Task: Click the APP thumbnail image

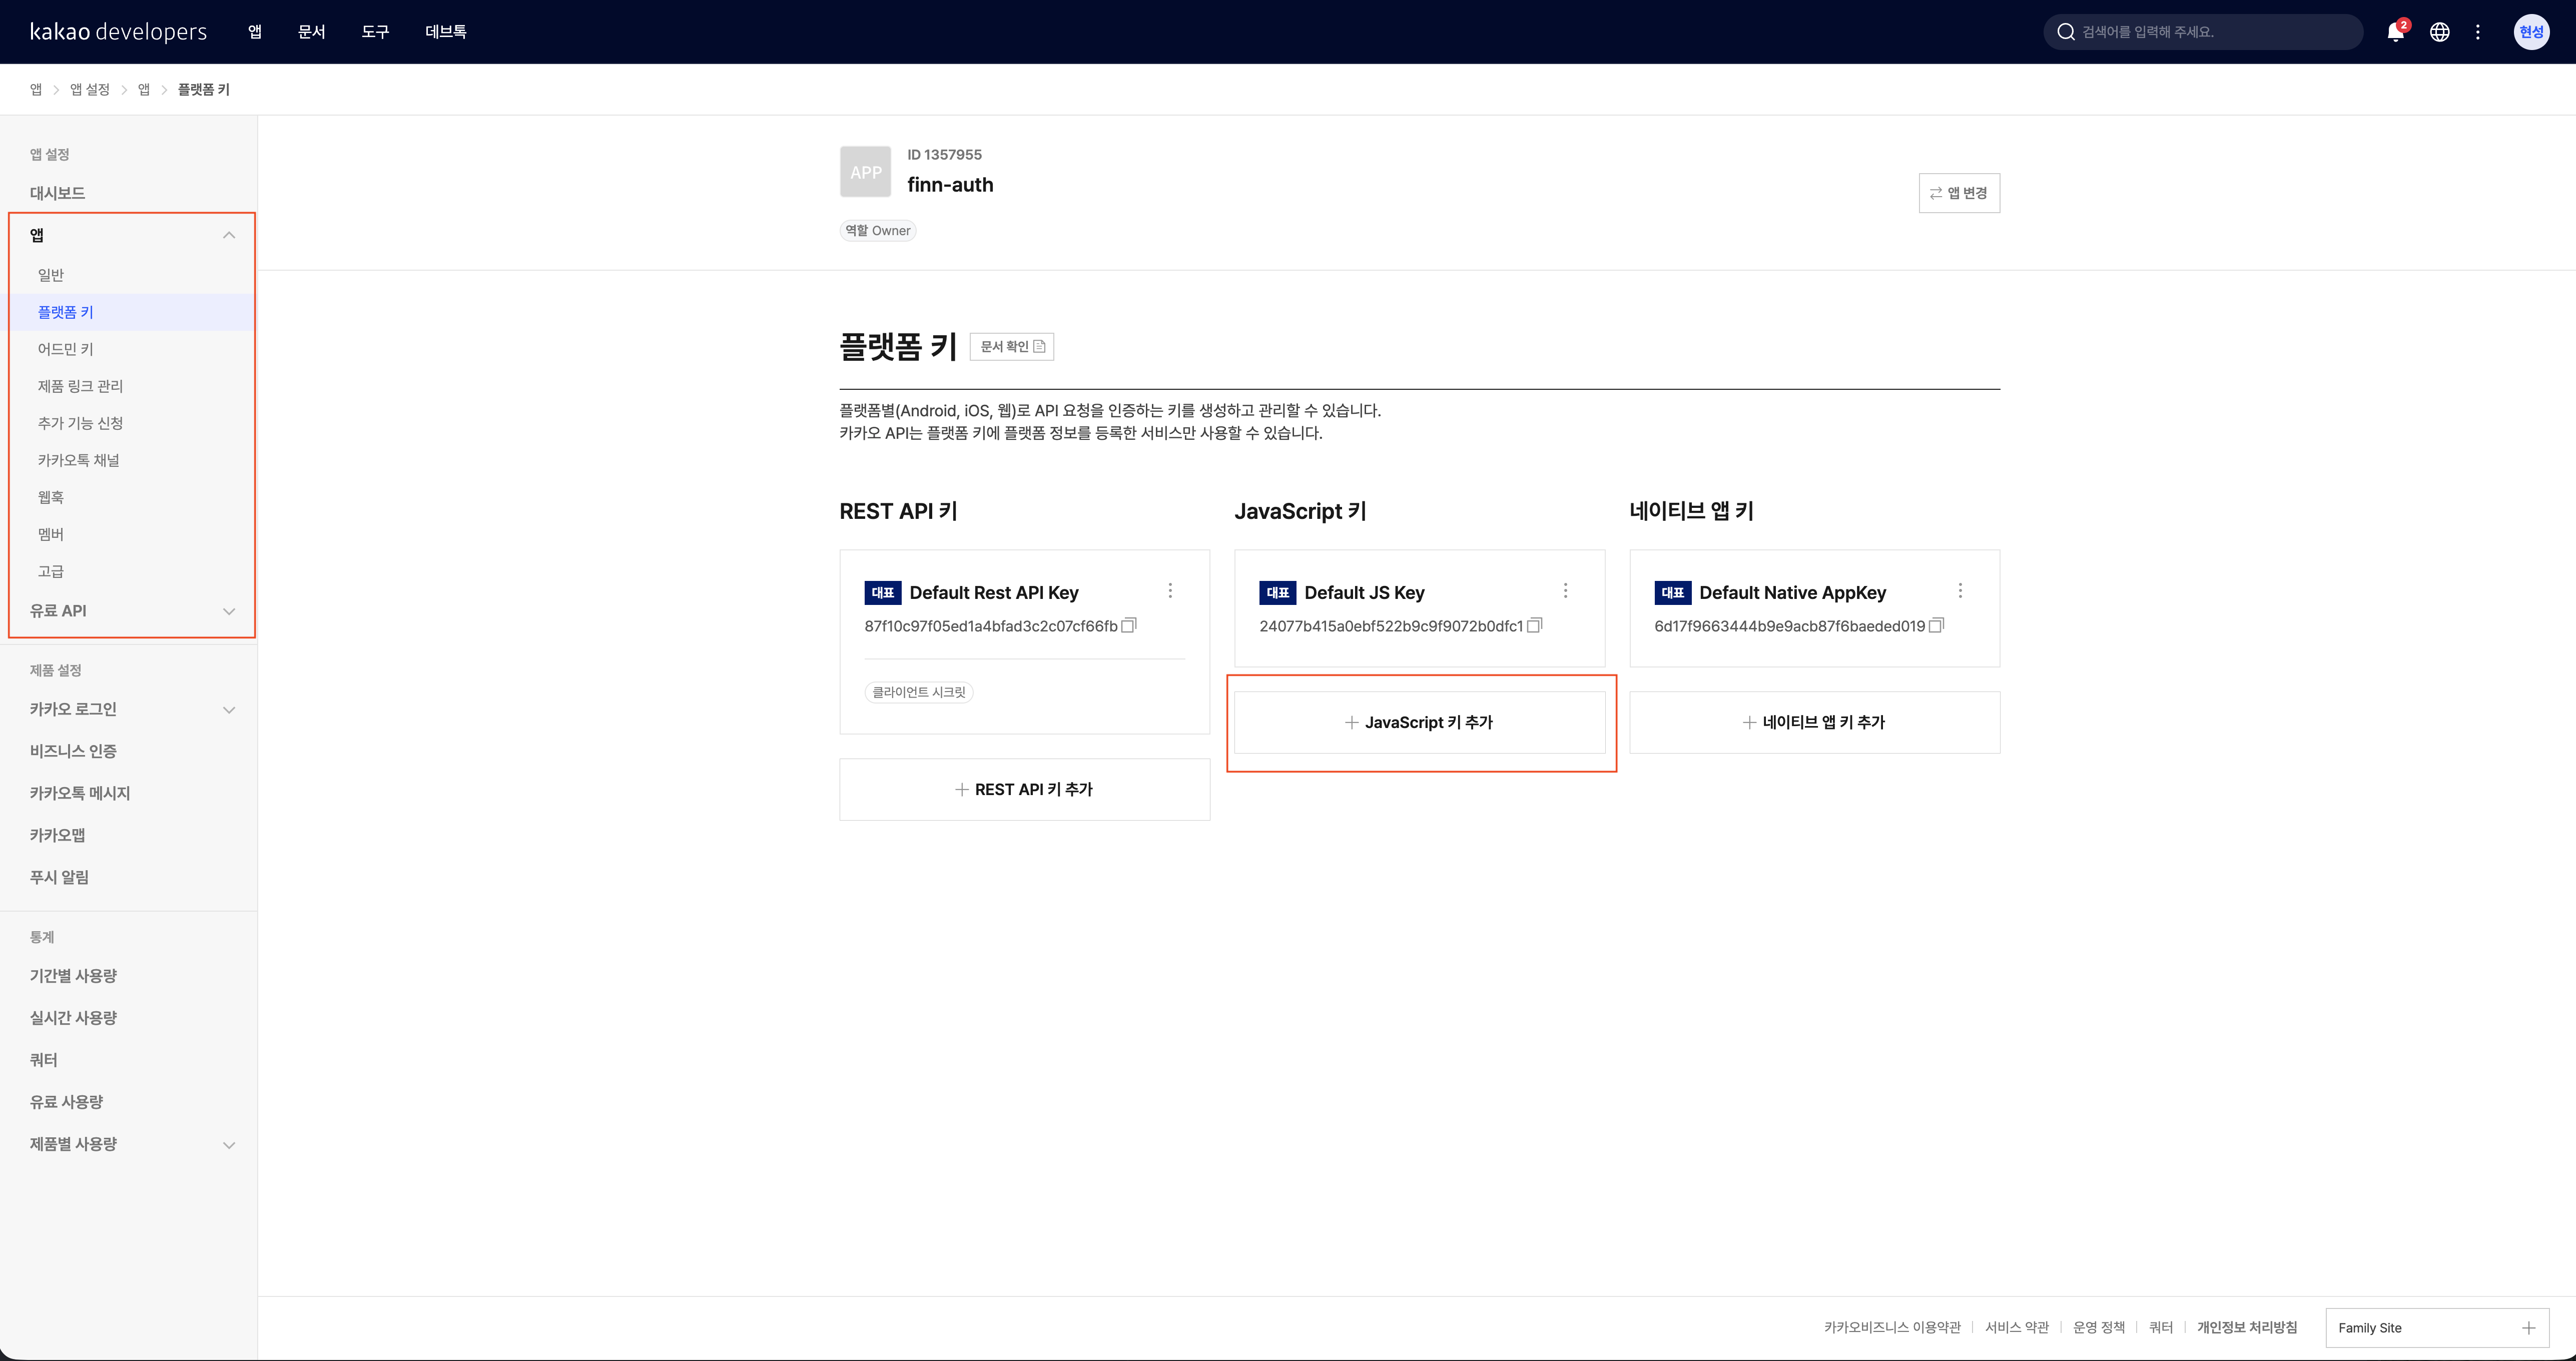Action: click(865, 172)
